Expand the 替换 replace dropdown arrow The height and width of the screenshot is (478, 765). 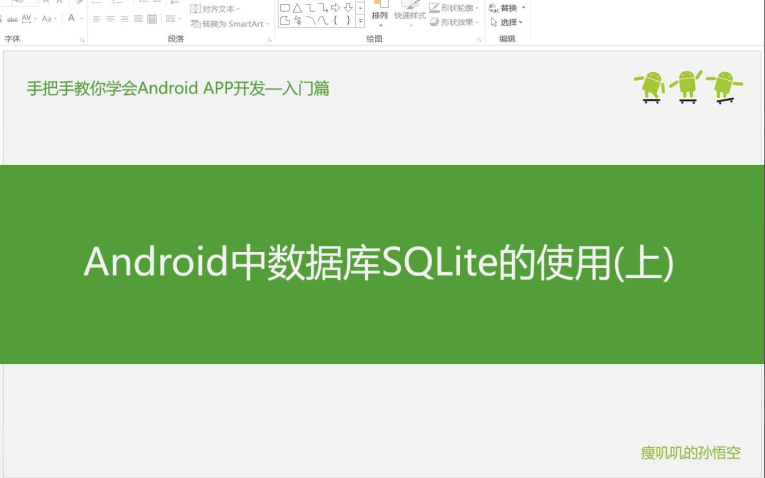(523, 8)
